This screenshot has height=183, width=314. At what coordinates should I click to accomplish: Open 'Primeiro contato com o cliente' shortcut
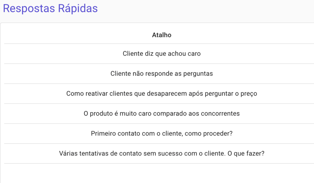point(162,134)
